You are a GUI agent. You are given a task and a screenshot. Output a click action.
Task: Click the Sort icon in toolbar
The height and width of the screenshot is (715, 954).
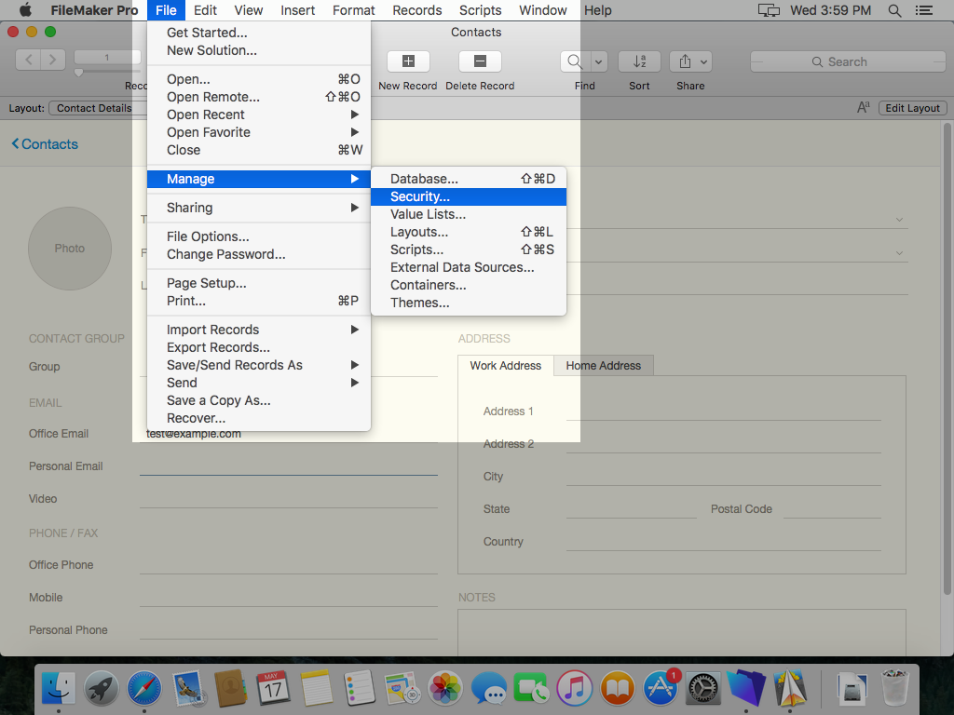point(639,61)
